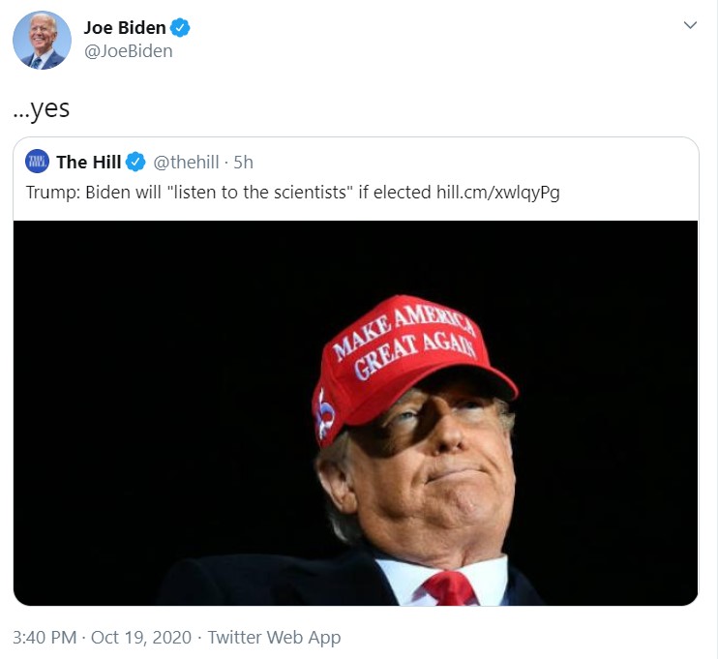718x659 pixels.
Task: Open the @JoeBiden handle
Action: pyautogui.click(x=128, y=51)
